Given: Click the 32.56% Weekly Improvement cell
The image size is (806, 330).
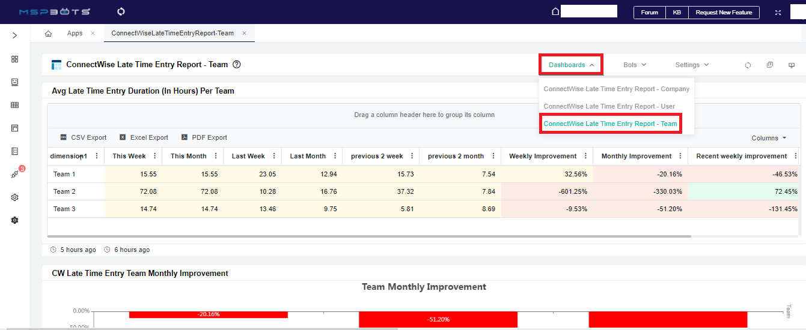Looking at the screenshot, I should (547, 174).
